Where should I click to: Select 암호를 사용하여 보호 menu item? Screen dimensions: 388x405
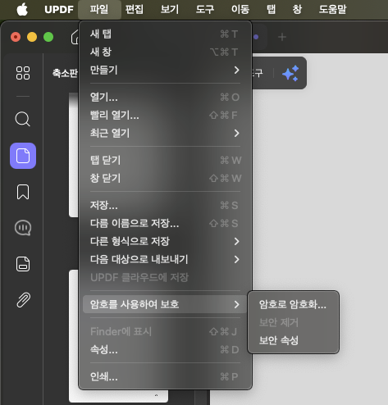(165, 304)
